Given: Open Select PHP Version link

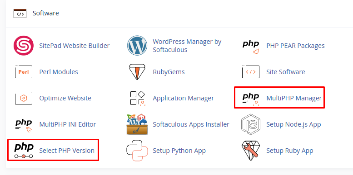Looking at the screenshot, I should tap(67, 151).
